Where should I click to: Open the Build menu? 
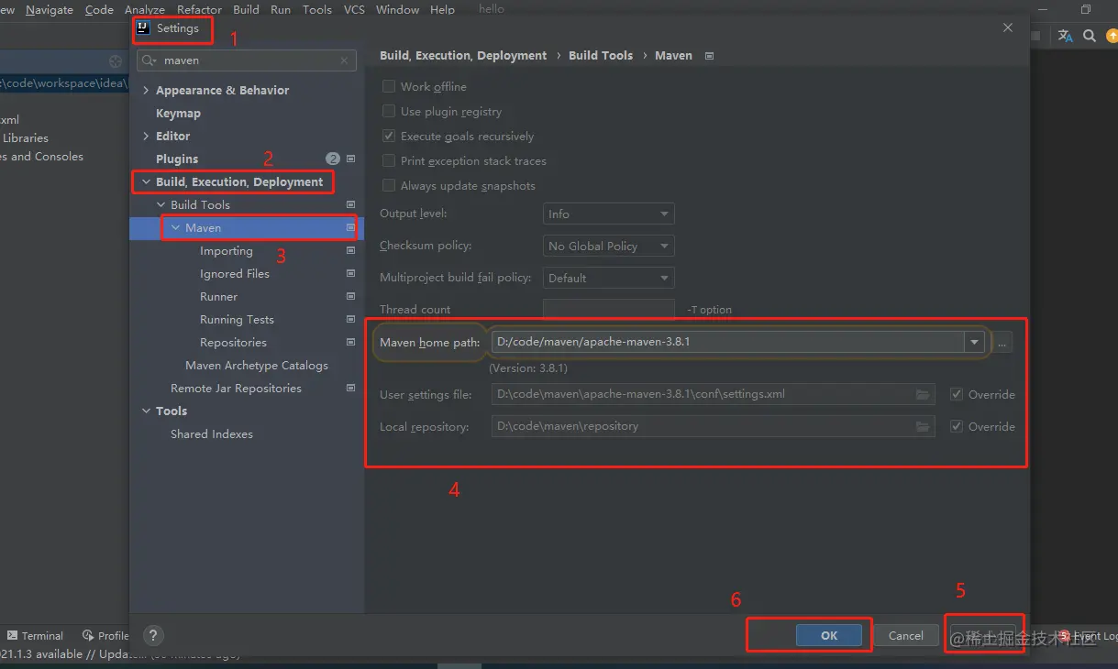point(246,9)
